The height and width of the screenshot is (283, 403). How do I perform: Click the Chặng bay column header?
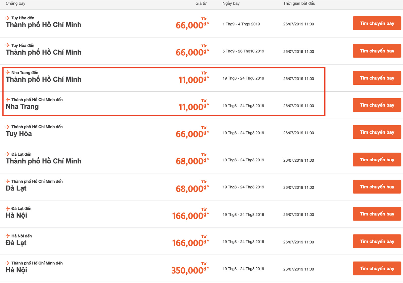[15, 4]
